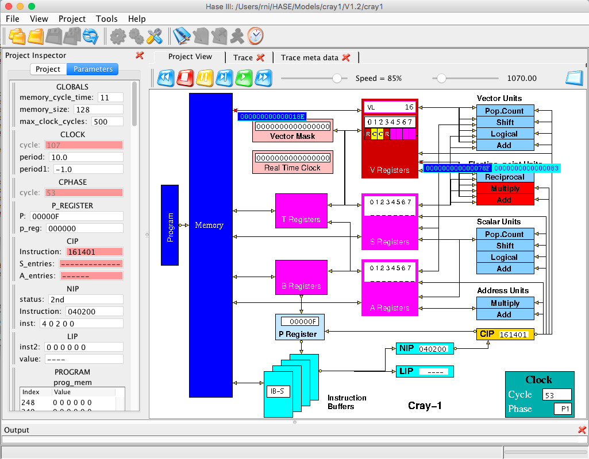589x459 pixels.
Task: Click the memory_size input field
Action: click(x=98, y=110)
